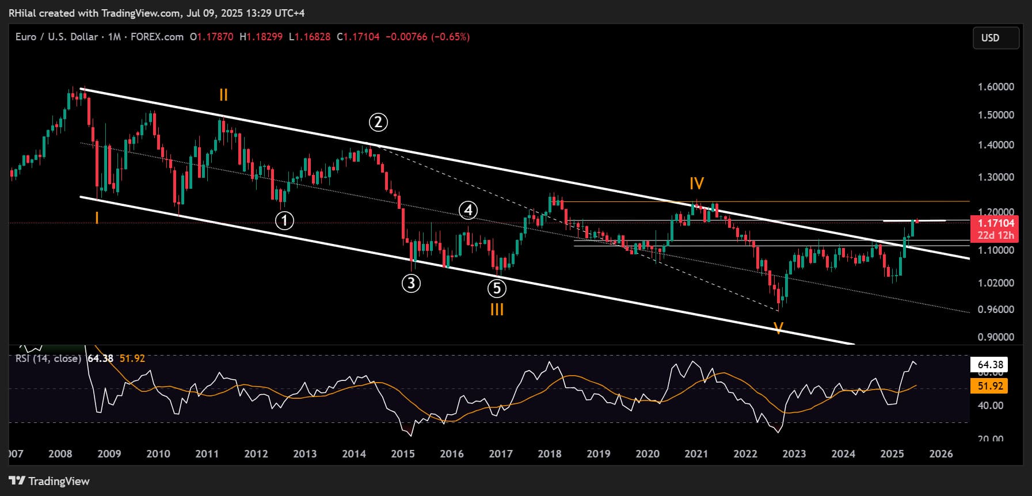Click the 2015 label on time axis

[x=403, y=454]
